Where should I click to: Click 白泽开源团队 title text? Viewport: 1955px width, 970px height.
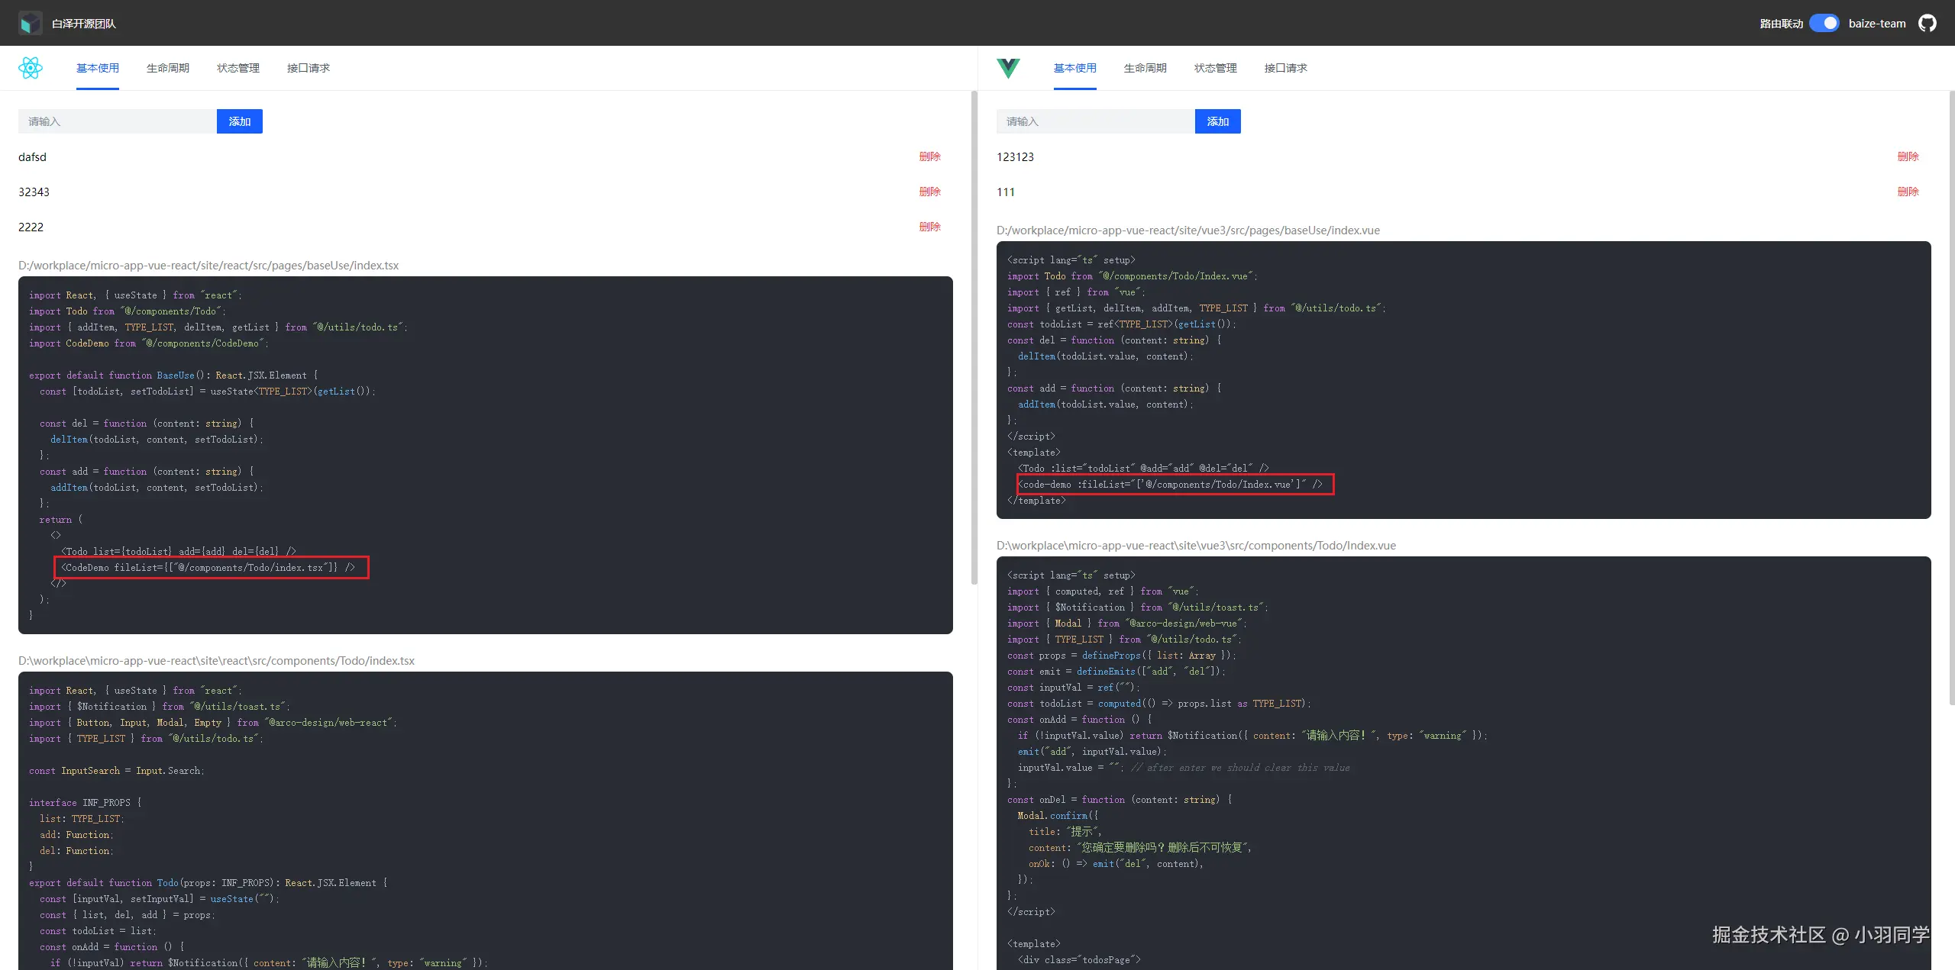click(84, 24)
